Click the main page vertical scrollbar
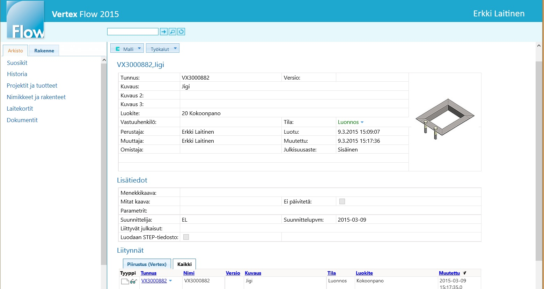544x289 pixels. (x=539, y=161)
